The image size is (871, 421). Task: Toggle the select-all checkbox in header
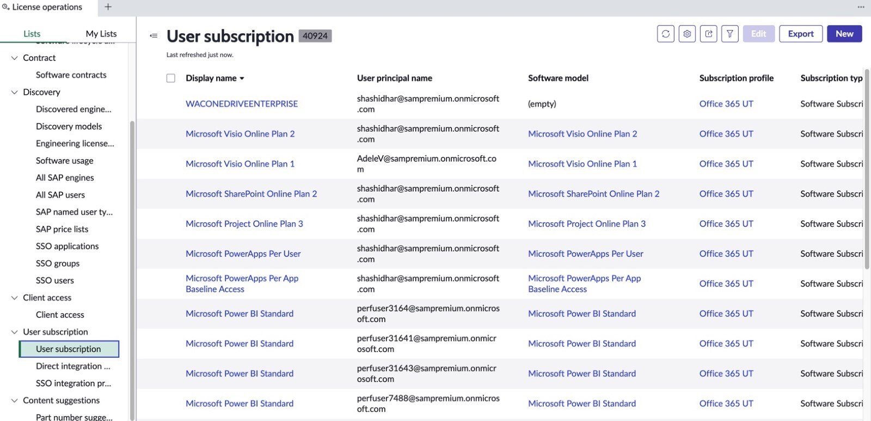171,78
